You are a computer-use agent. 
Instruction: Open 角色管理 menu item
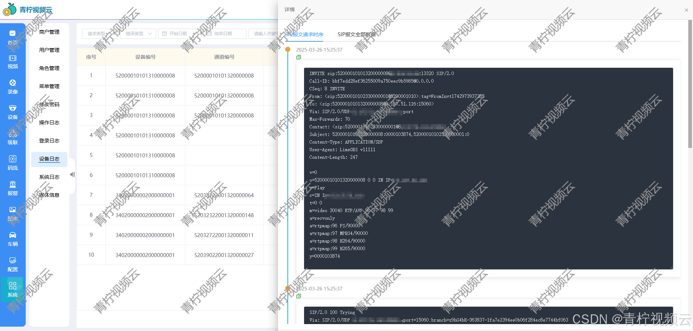[x=49, y=68]
